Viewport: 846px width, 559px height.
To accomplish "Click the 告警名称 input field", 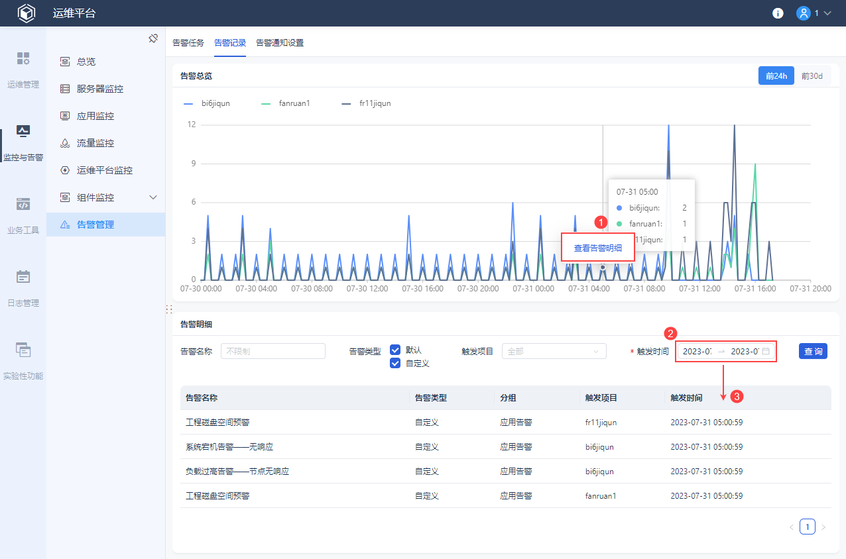I will [272, 351].
